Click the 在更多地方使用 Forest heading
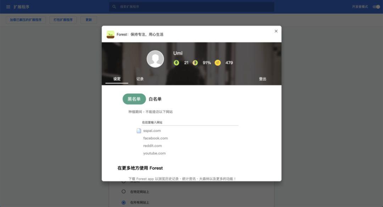The height and width of the screenshot is (207, 383). point(140,168)
